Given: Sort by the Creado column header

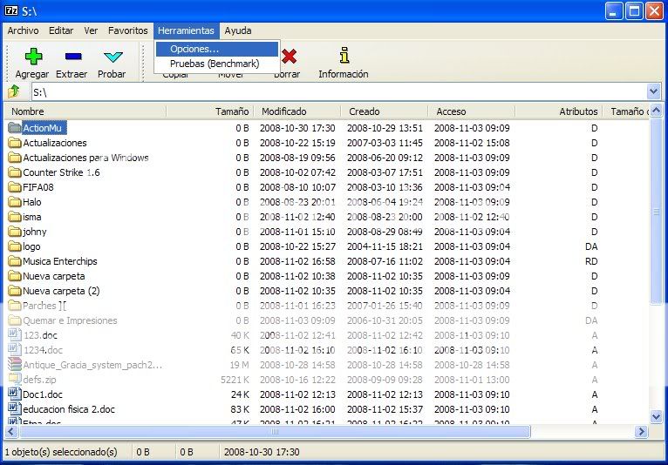Looking at the screenshot, I should point(385,111).
